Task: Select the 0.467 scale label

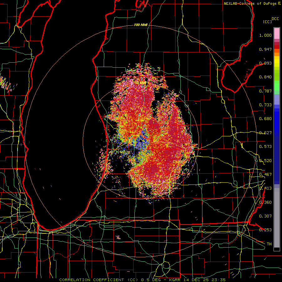Action: (x=265, y=174)
